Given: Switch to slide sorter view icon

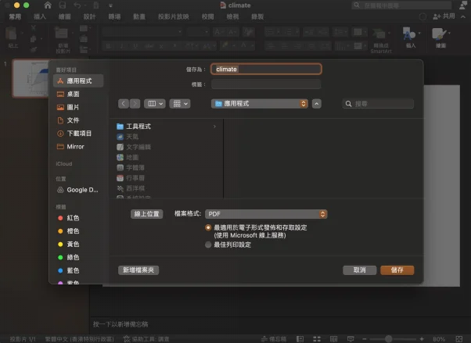Looking at the screenshot, I should point(317,339).
